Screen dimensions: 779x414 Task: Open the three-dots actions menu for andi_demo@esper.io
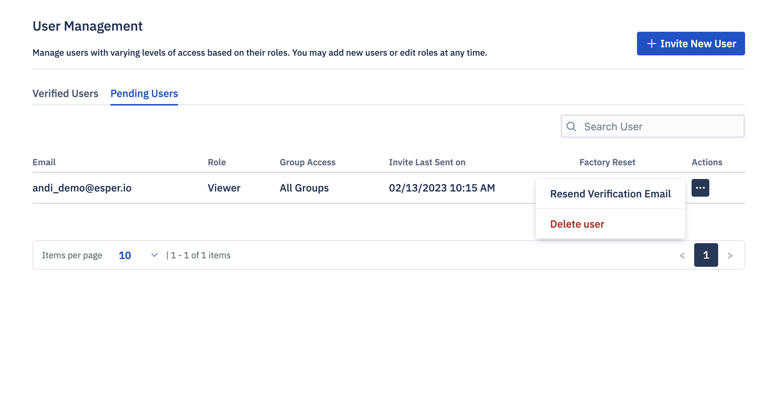click(700, 188)
